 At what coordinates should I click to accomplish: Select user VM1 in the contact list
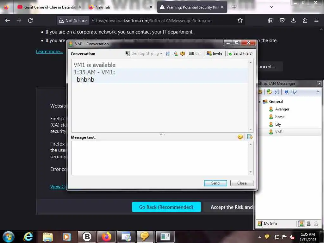click(279, 132)
